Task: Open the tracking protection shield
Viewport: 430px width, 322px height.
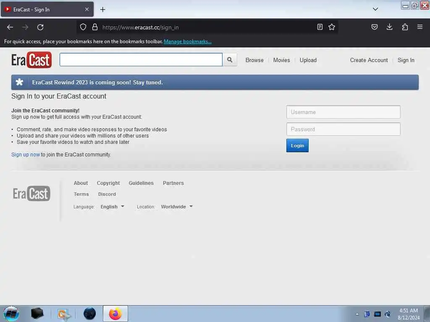Action: coord(83,27)
